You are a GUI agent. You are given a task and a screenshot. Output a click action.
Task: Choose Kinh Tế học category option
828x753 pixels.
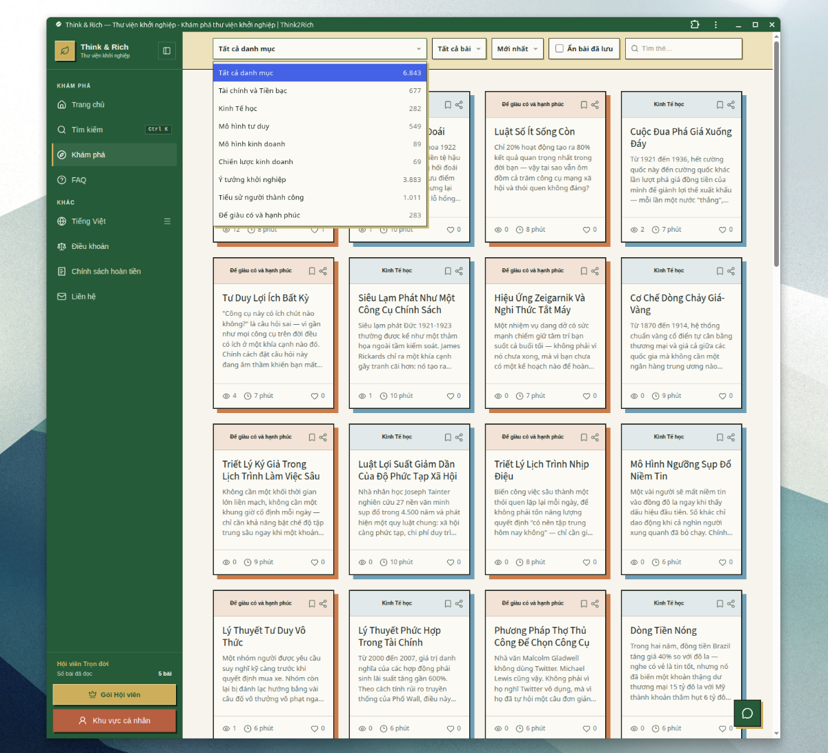coord(319,108)
